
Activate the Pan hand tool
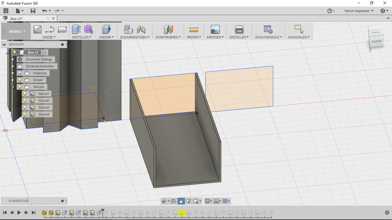[181, 201]
